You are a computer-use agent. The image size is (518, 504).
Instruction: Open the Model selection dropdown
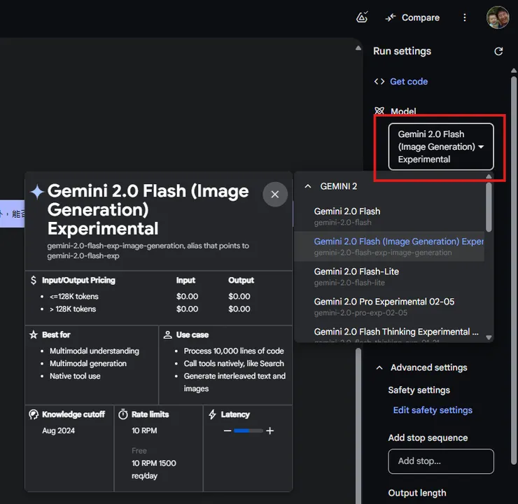(441, 146)
